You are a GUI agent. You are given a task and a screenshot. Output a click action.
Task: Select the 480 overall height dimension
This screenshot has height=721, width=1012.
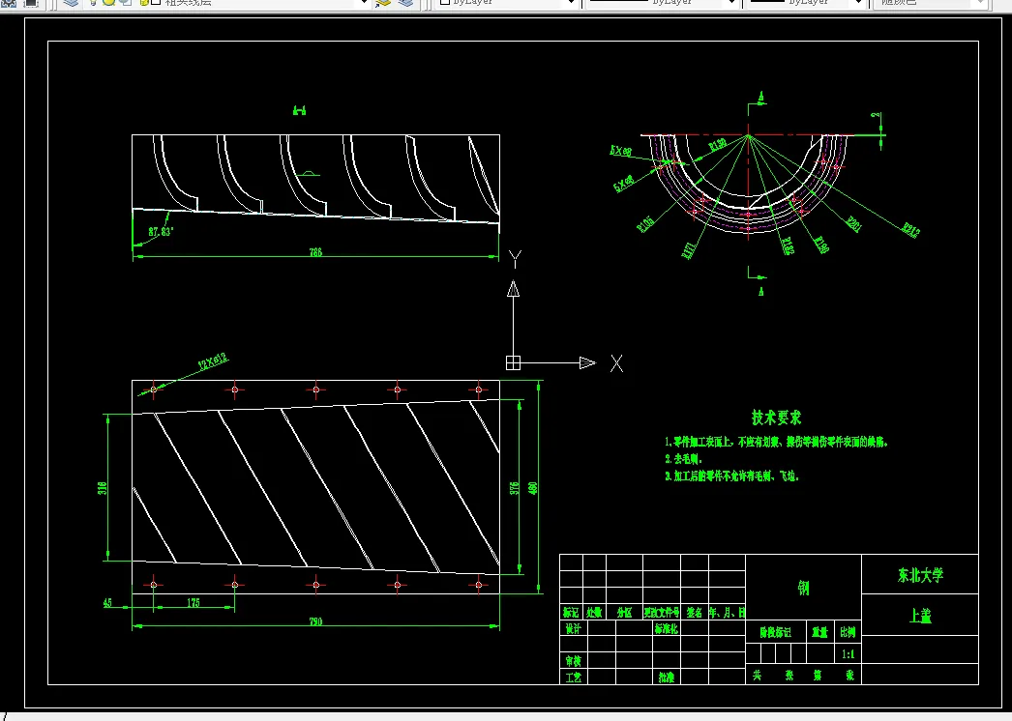533,488
